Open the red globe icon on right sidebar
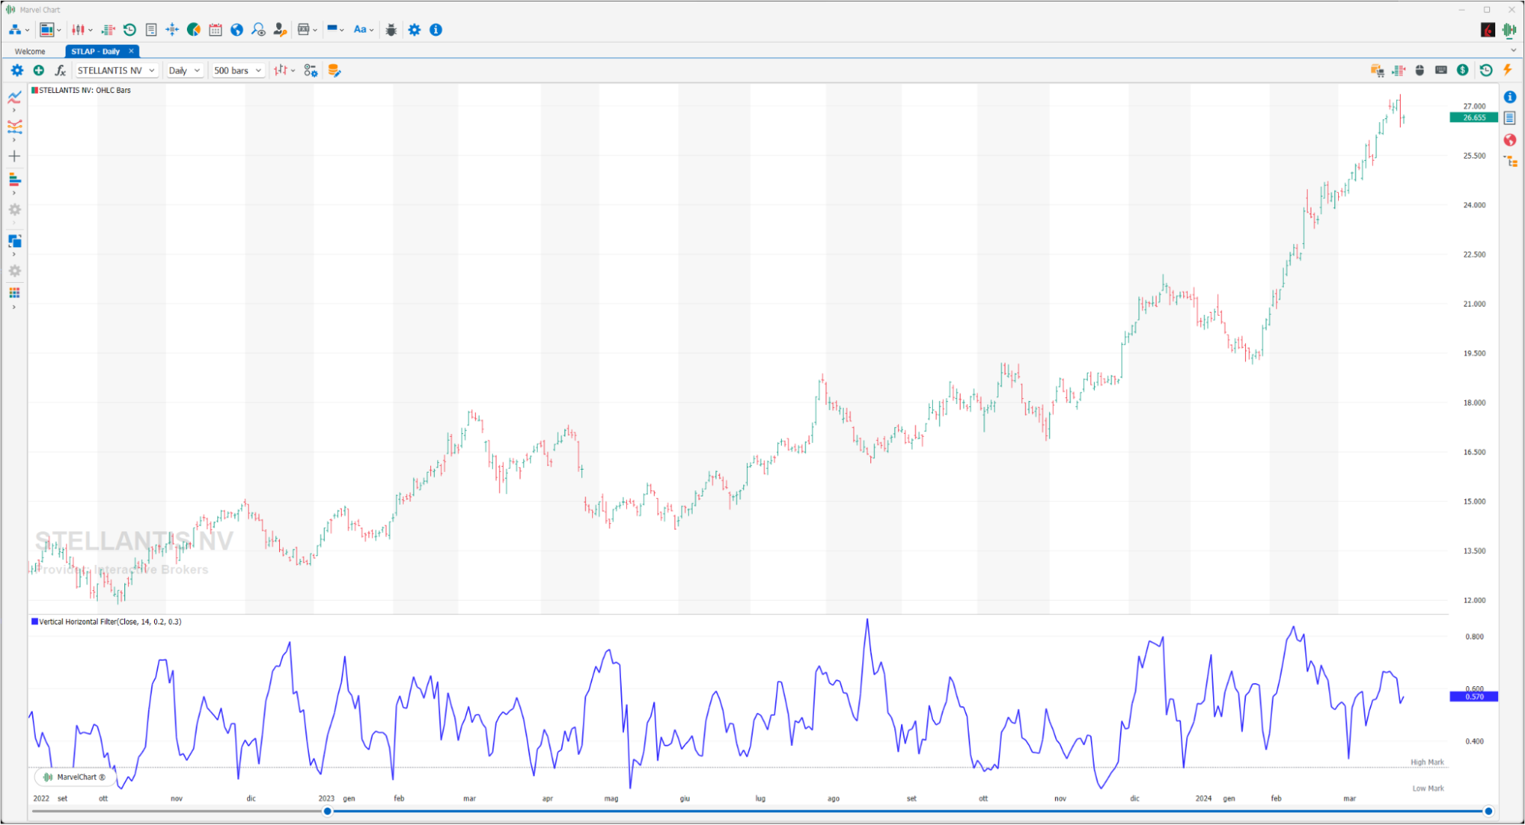The image size is (1525, 825). 1510,140
